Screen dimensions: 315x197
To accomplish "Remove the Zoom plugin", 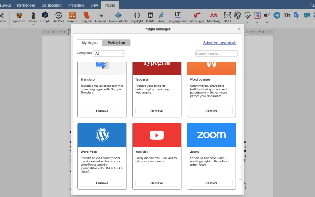I will point(211,183).
